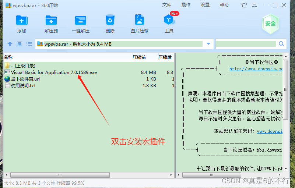Click the comment pane vertical scrollbar thumb

pyautogui.click(x=285, y=89)
